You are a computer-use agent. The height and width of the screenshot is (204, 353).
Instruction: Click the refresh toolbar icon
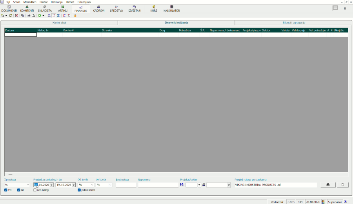(10, 16)
